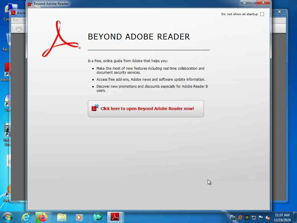Screen dimensions: 297x223
Task: Launch Windows Media Player from taskbar
Action: pos(79,217)
